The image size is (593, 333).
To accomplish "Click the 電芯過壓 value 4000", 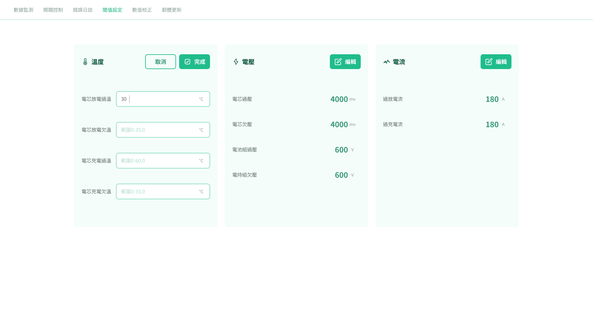I will click(x=339, y=99).
